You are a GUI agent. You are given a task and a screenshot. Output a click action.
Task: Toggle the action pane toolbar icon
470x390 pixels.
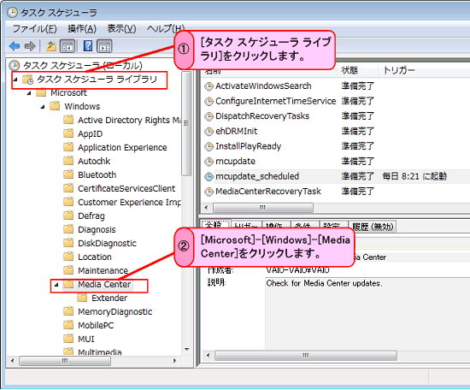pyautogui.click(x=104, y=46)
